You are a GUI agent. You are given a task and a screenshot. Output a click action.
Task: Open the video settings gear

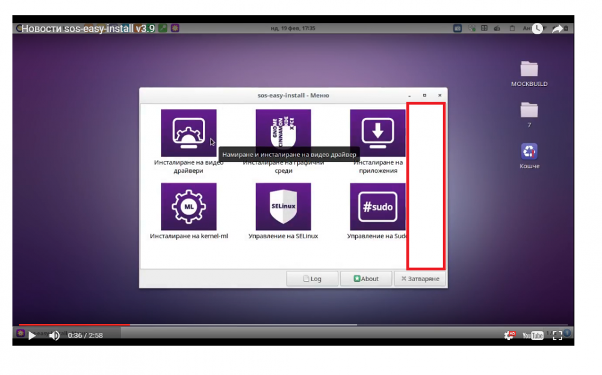[x=509, y=335]
